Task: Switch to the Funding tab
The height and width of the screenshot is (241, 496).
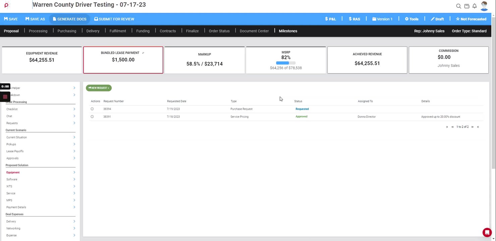Action: (x=143, y=31)
